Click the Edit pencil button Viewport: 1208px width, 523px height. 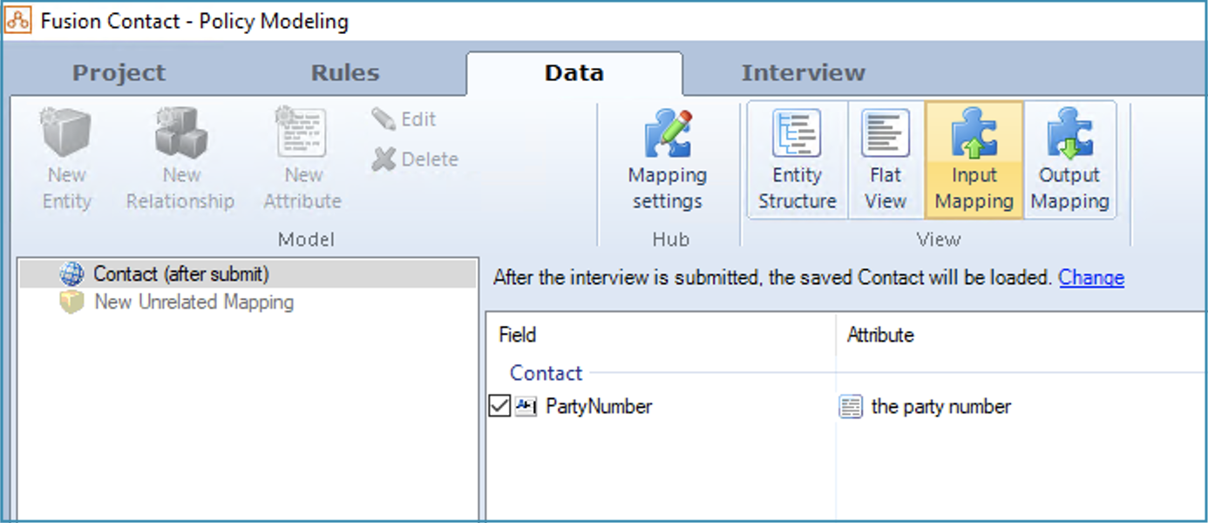pos(404,119)
